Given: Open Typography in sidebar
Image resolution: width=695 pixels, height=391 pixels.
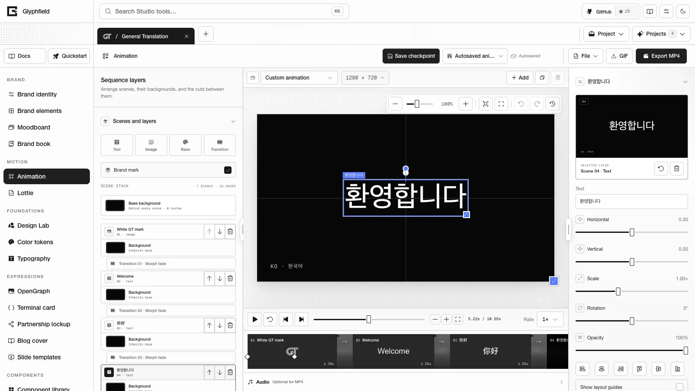Looking at the screenshot, I should pos(46,258).
